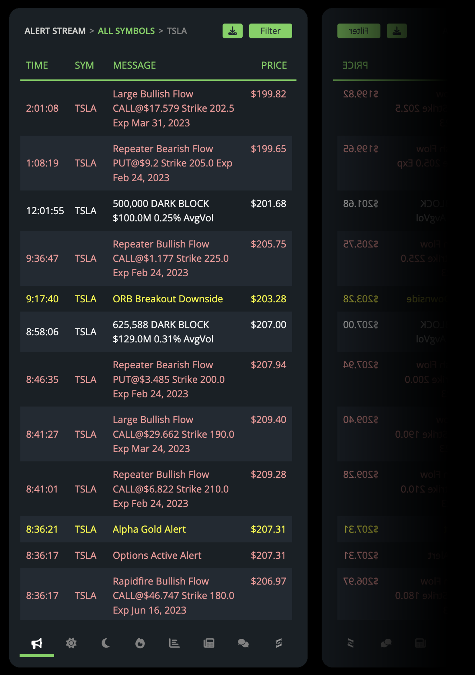The height and width of the screenshot is (675, 475).
Task: Open the newspaper icon tab
Action: point(209,643)
